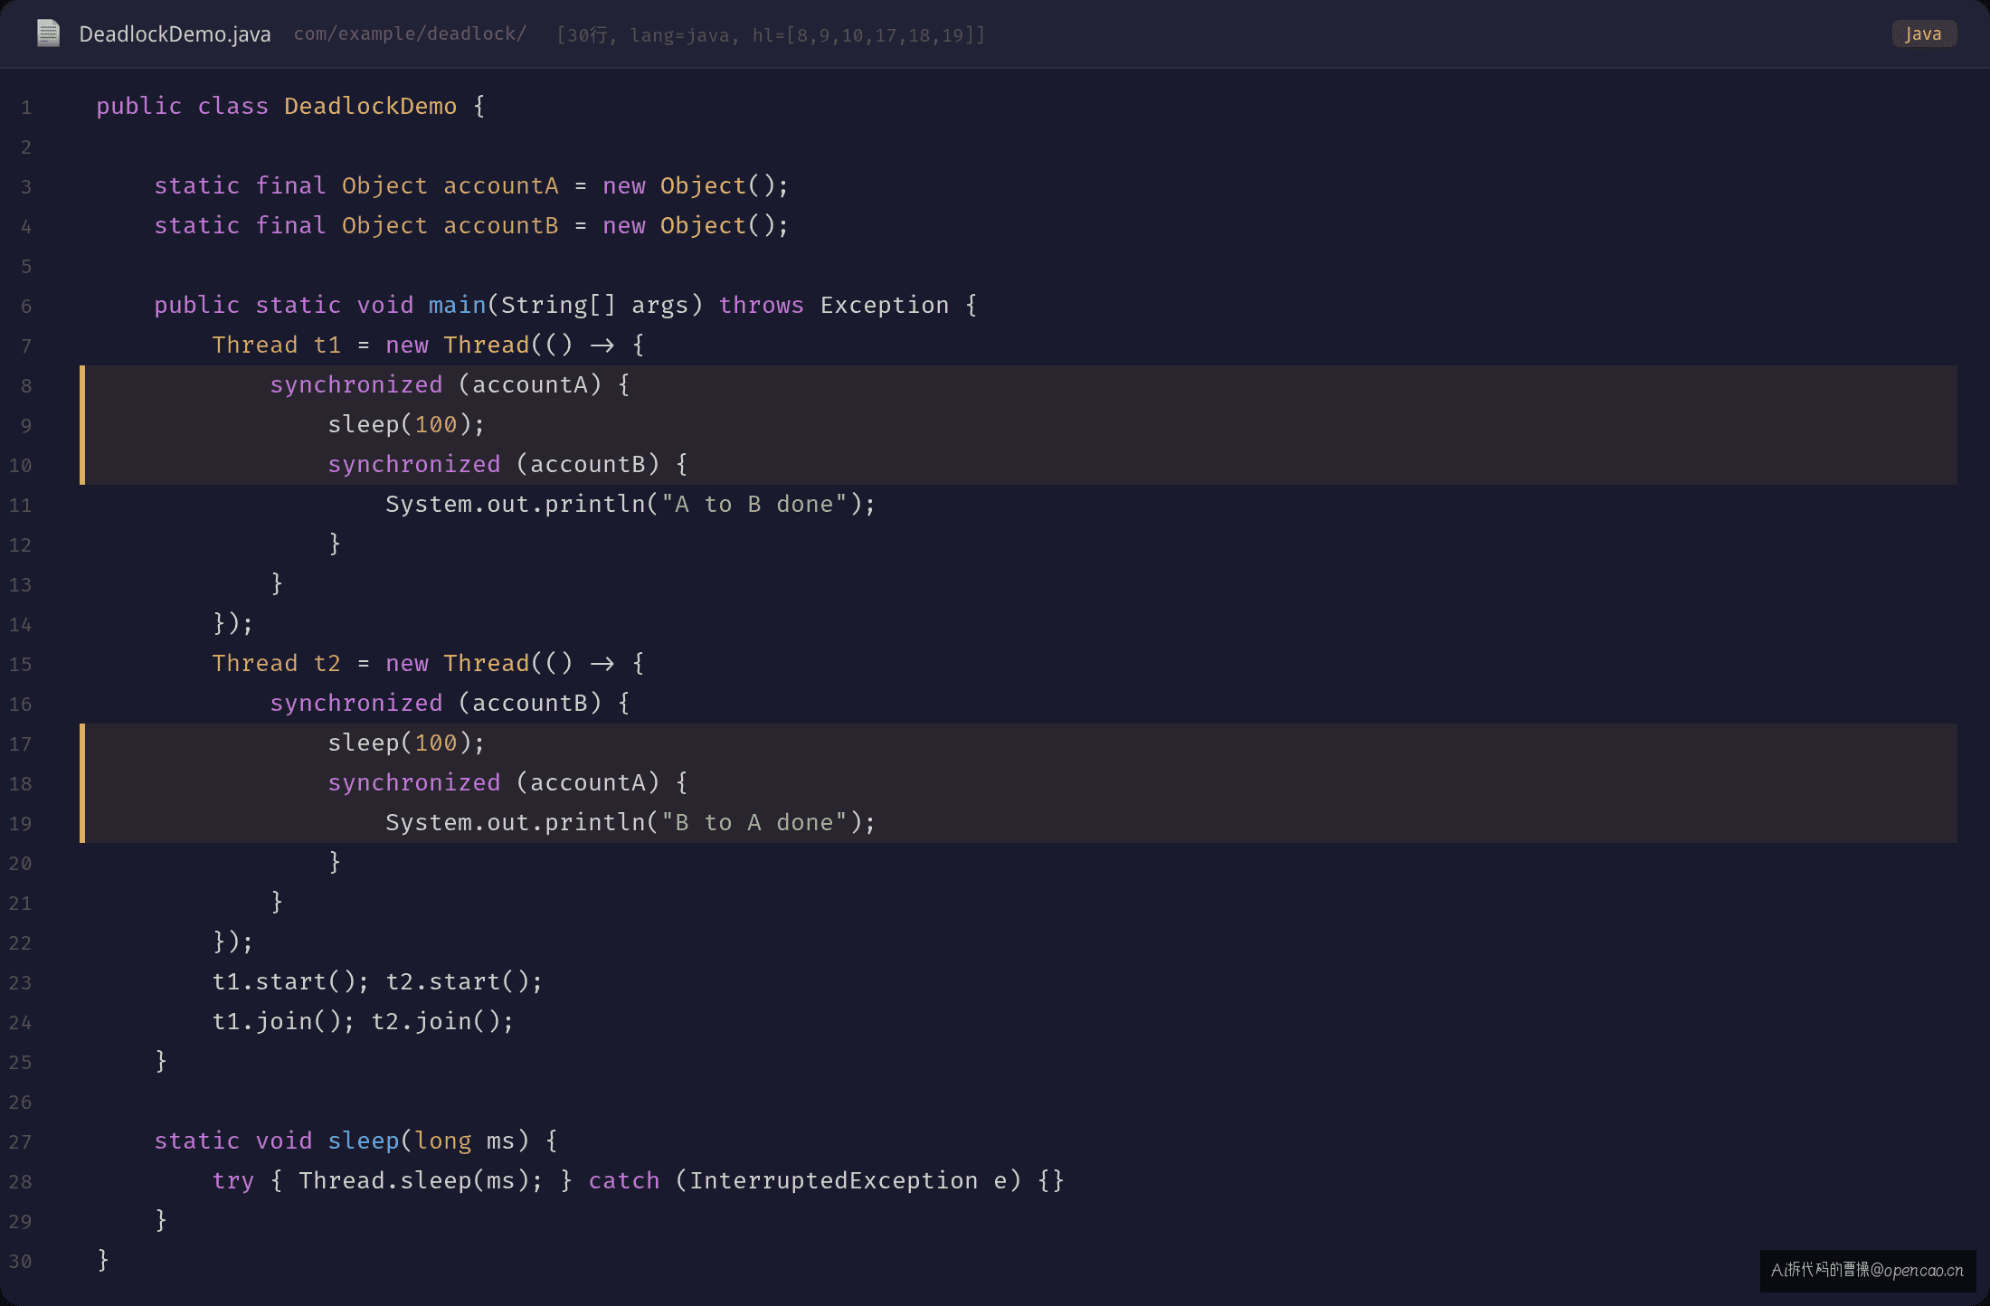Click line number 30 in gutter
This screenshot has width=1990, height=1306.
[x=21, y=1262]
